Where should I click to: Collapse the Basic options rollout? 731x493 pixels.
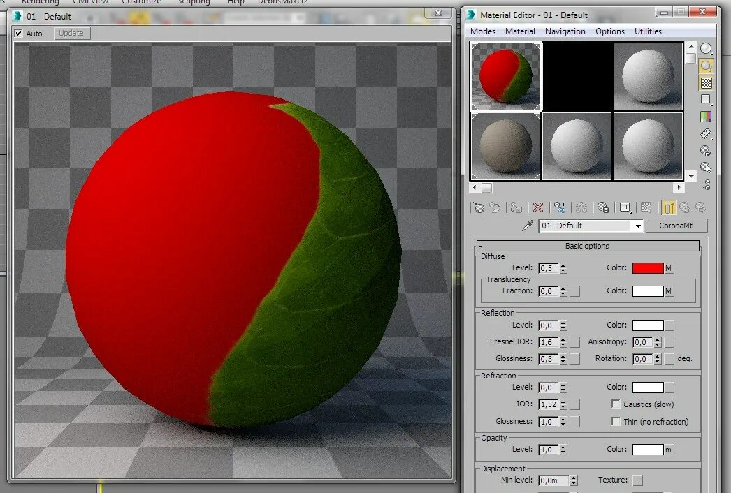[x=588, y=246]
